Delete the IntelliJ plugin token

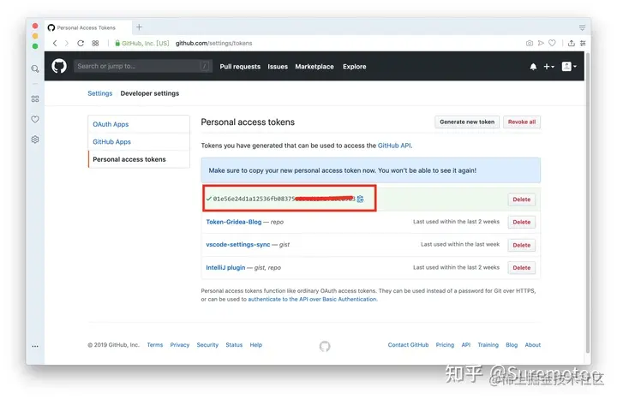pyautogui.click(x=521, y=268)
